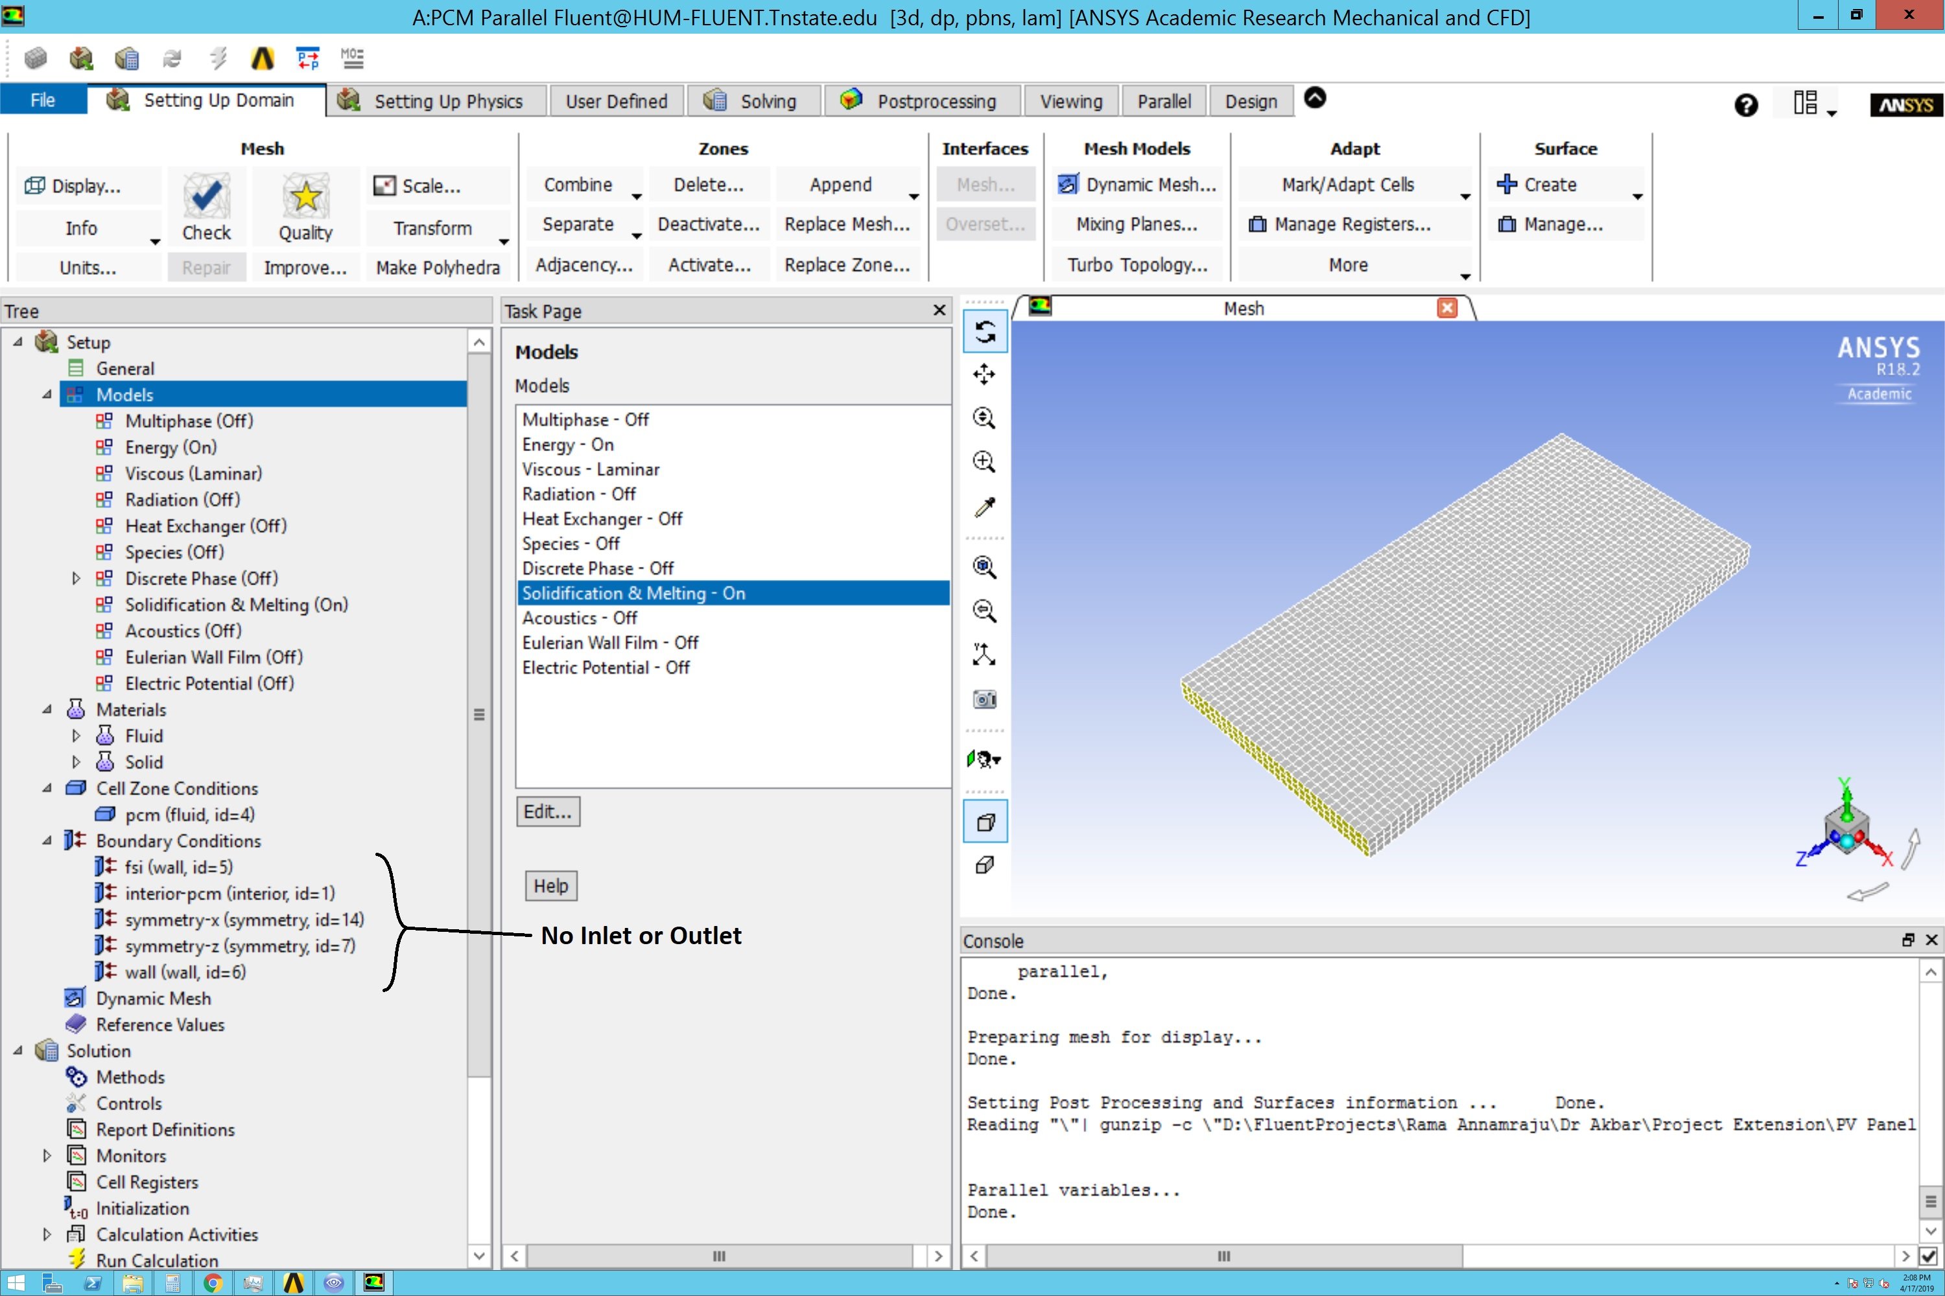Collapse the Models tree node
Viewport: 1945px width, 1296px height.
(x=47, y=394)
